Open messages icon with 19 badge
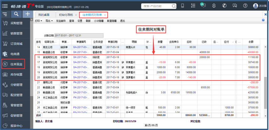The height and width of the screenshot is (130, 269). pos(203,5)
